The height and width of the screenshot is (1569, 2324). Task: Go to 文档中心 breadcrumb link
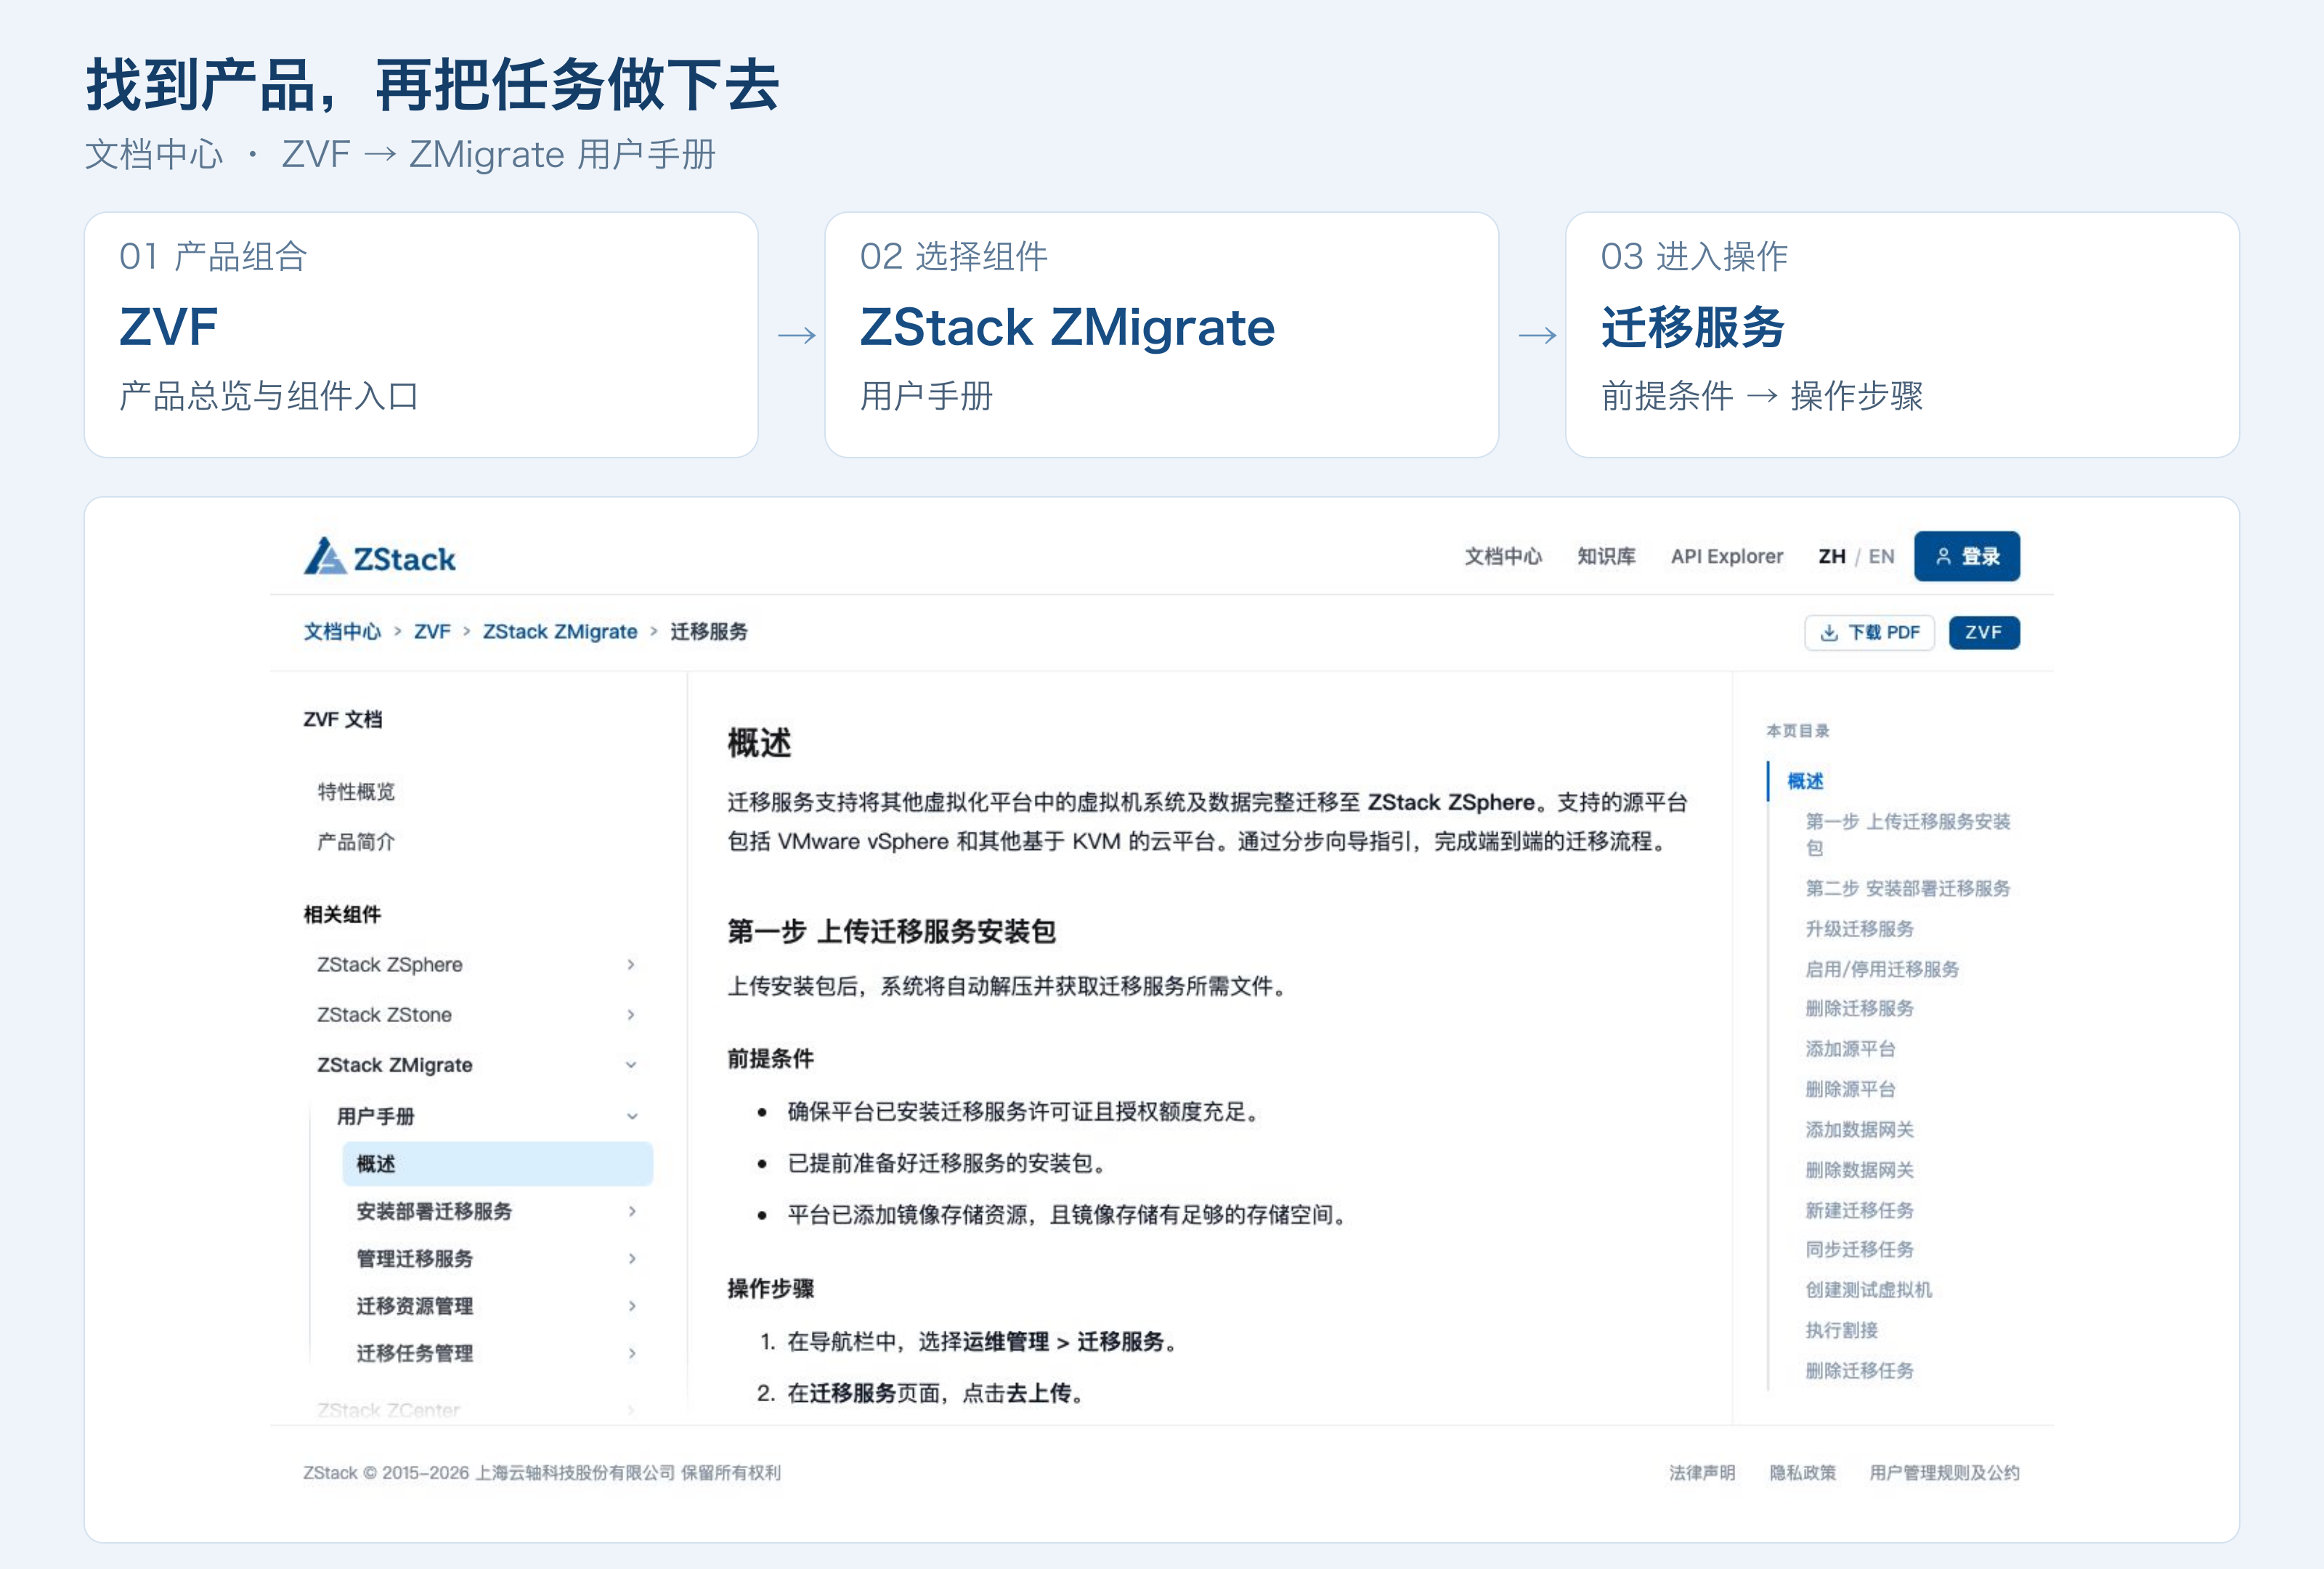coord(342,631)
